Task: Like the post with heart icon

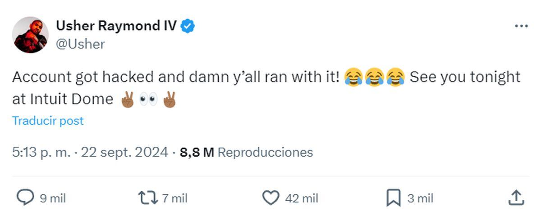Action: pyautogui.click(x=270, y=198)
